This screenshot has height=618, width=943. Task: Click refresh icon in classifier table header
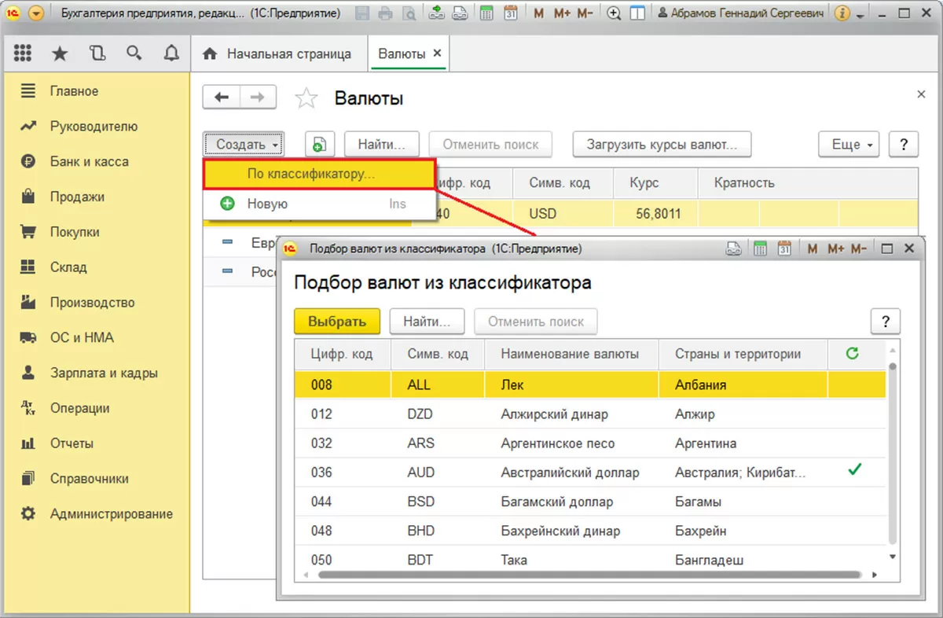(x=852, y=354)
